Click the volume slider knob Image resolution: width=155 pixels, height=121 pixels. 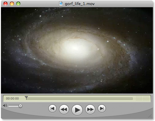20,106
